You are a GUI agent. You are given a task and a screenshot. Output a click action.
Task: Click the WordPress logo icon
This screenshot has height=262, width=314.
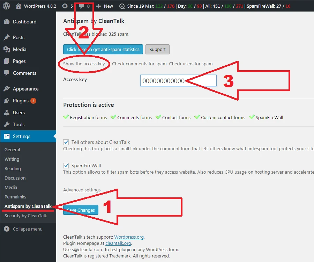[x=7, y=6]
